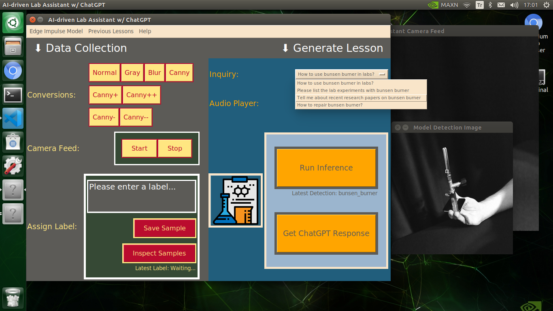
Task: Open the Help menu
Action: tap(145, 31)
